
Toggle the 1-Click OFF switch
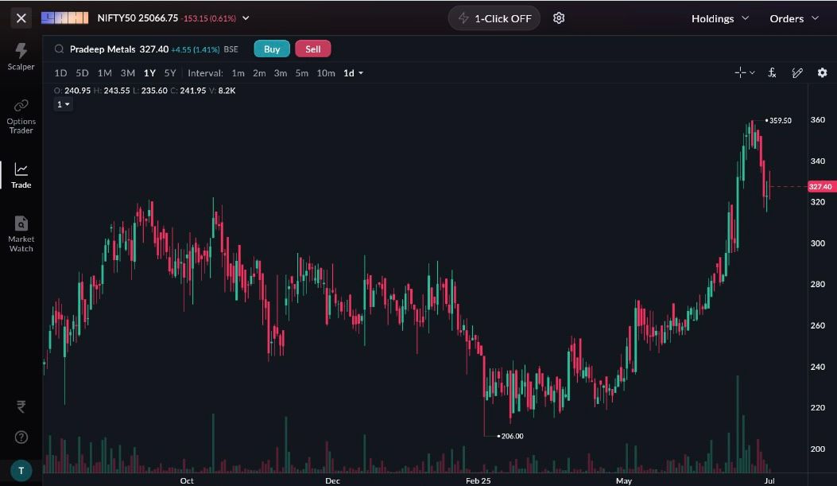click(x=494, y=18)
